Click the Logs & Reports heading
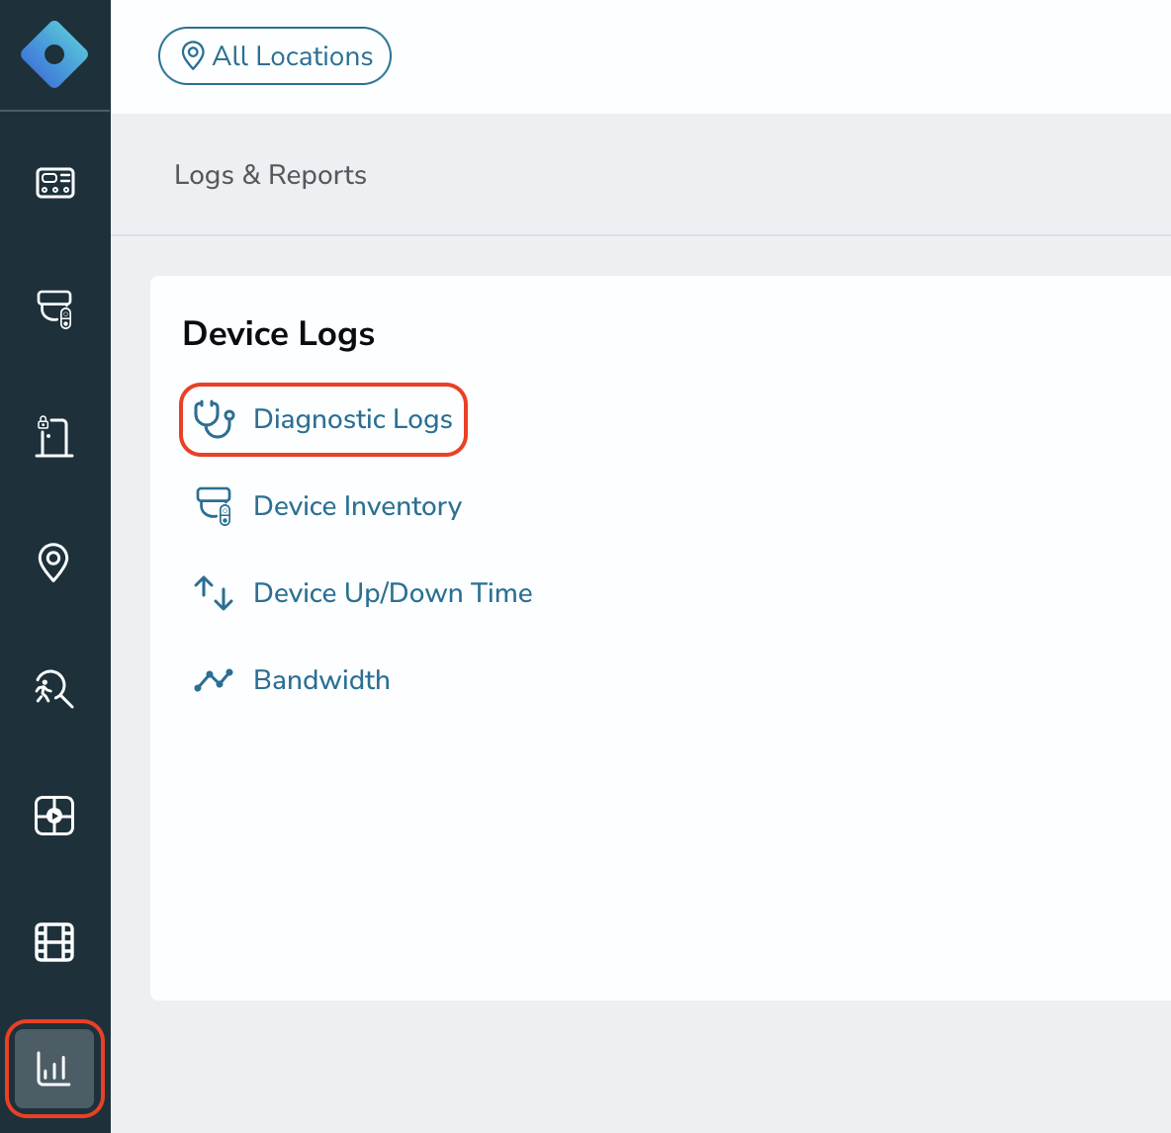1171x1133 pixels. tap(270, 175)
